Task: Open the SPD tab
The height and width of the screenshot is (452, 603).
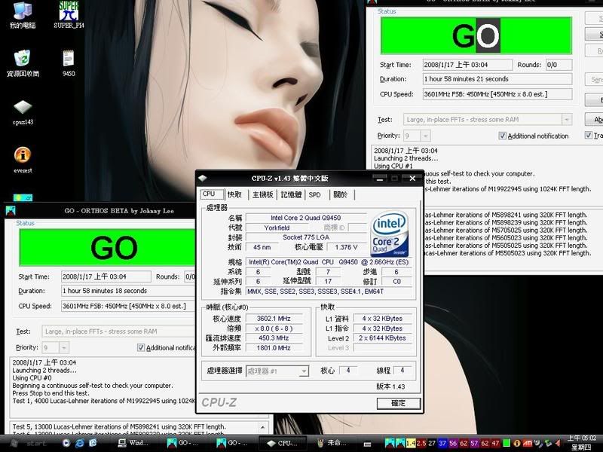Action: click(x=314, y=194)
